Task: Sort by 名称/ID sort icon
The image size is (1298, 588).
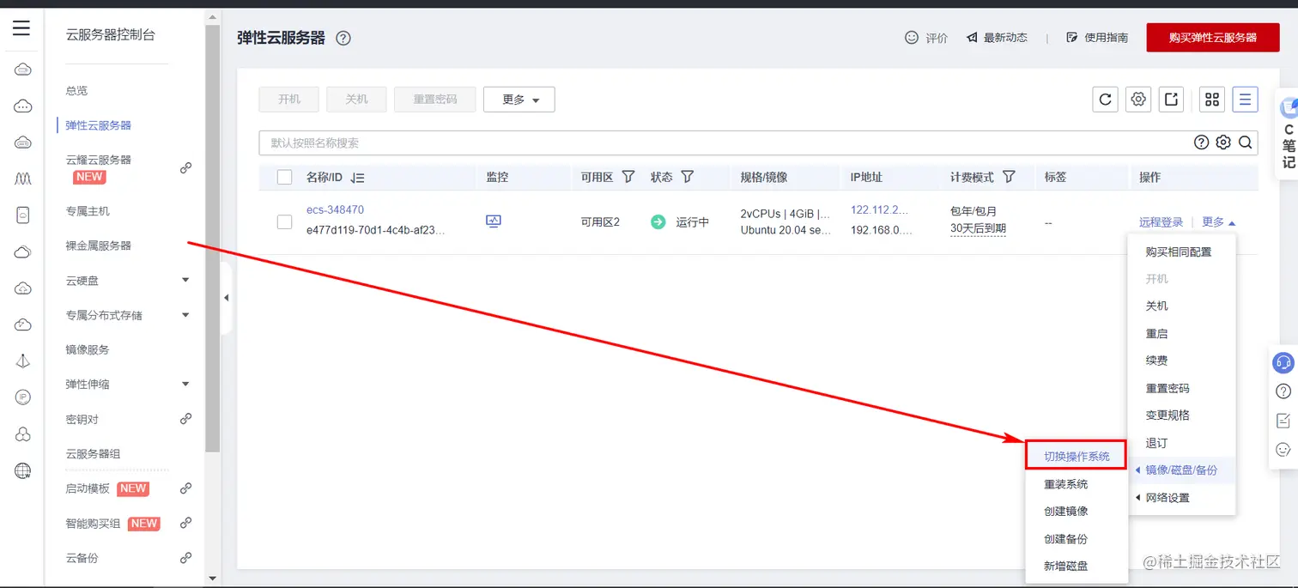Action: click(357, 178)
